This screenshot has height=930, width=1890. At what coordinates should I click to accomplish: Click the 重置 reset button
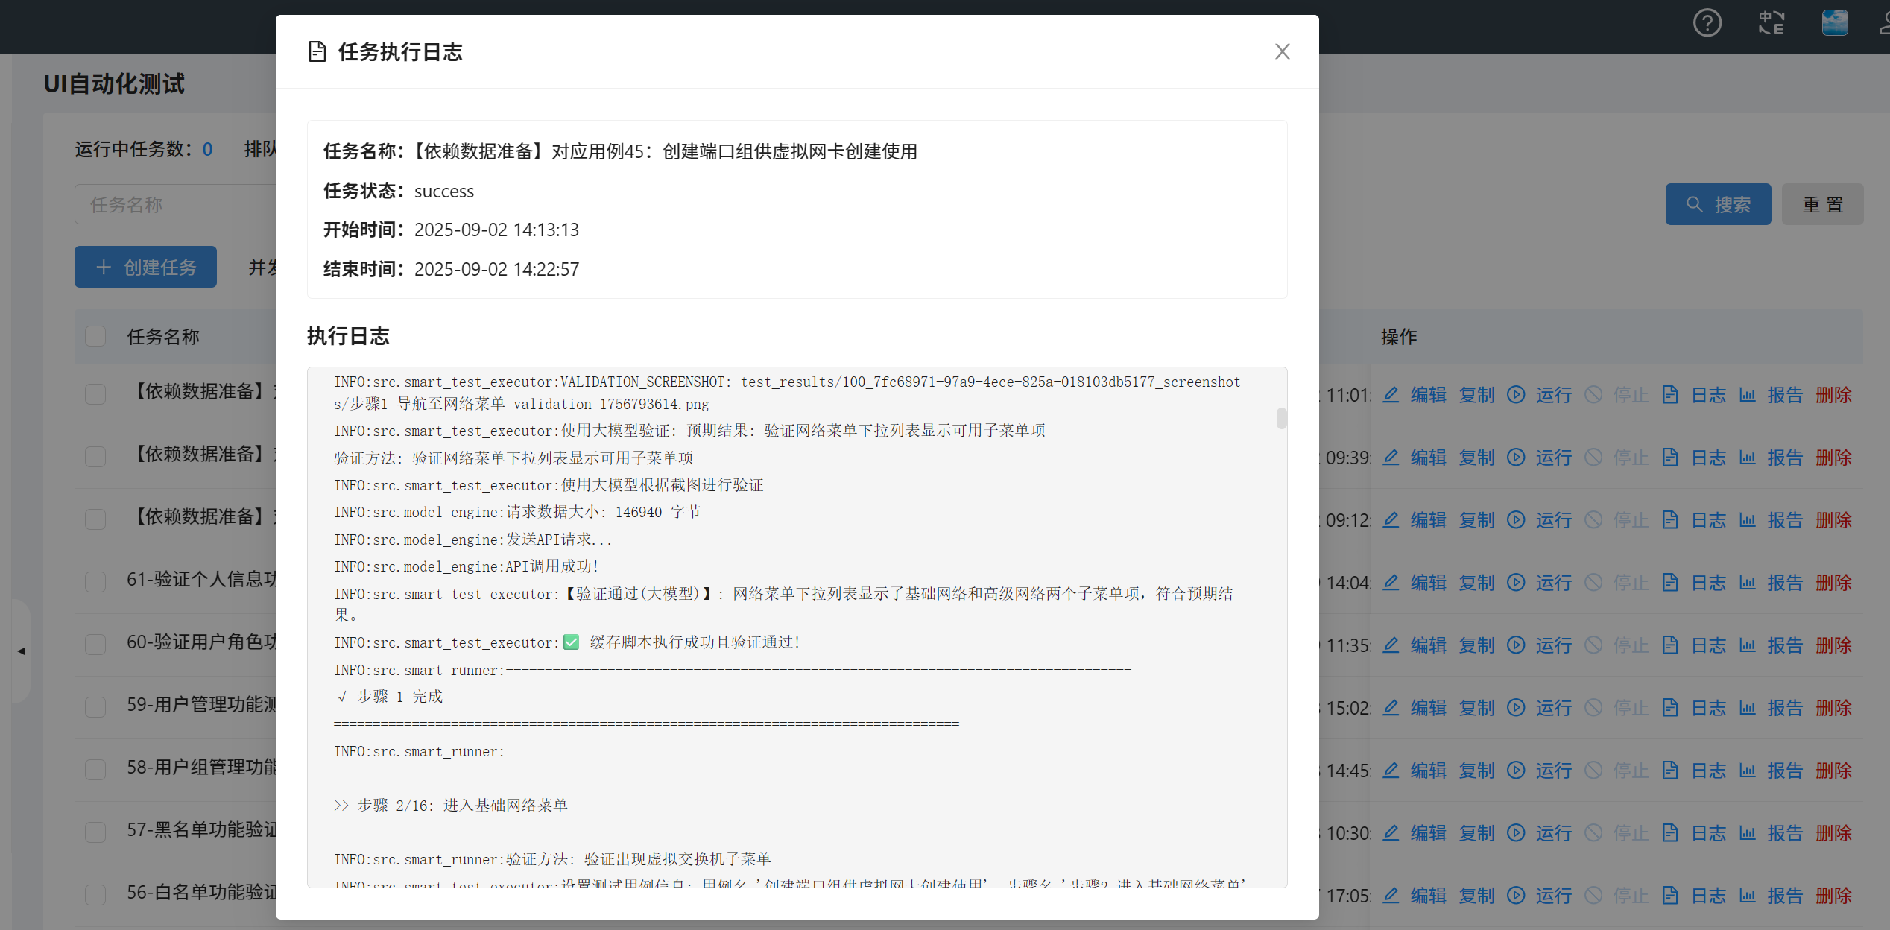(x=1822, y=204)
